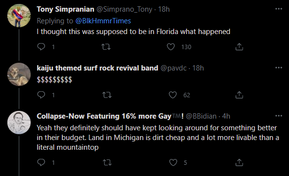Open the dog avatar of @pavdc
This screenshot has height=176, width=289.
tap(19, 74)
